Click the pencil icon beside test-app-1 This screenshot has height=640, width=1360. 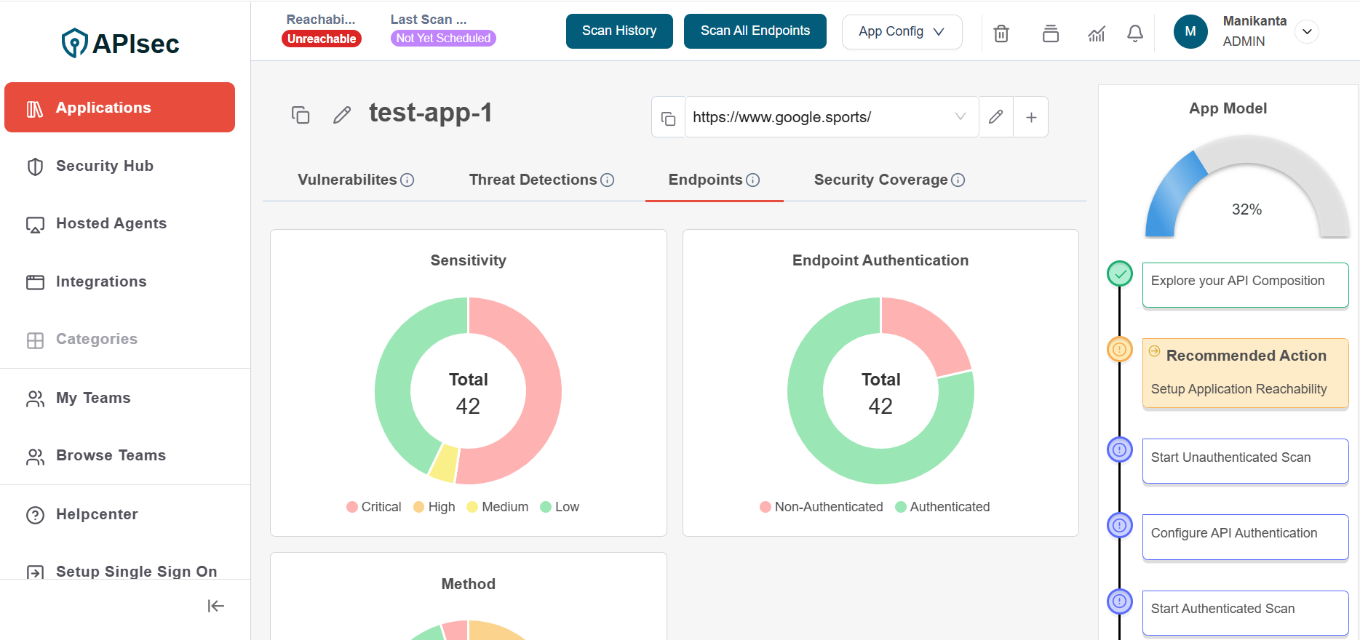click(x=342, y=115)
